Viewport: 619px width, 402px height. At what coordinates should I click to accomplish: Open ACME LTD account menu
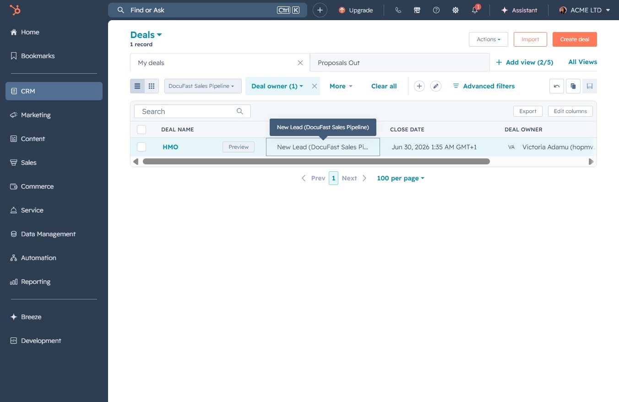point(585,10)
